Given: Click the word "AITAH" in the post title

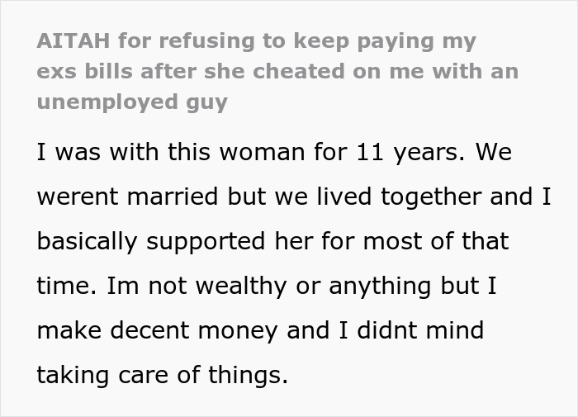Looking at the screenshot, I should (68, 40).
